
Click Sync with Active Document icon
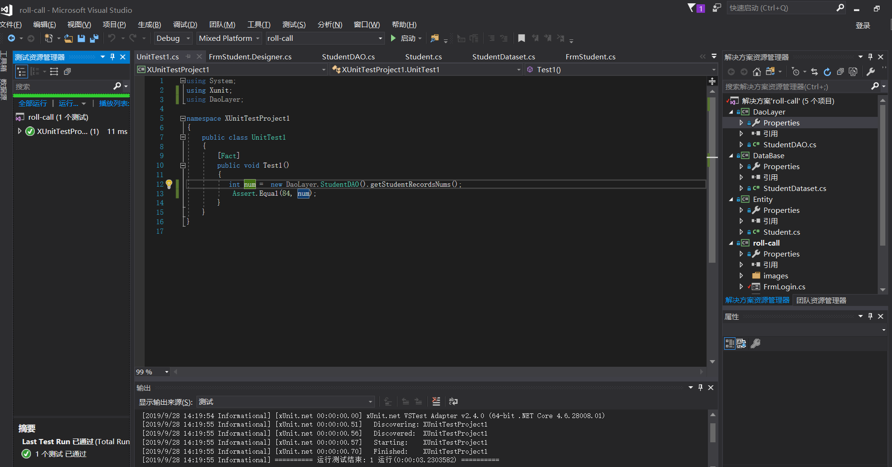tap(814, 72)
